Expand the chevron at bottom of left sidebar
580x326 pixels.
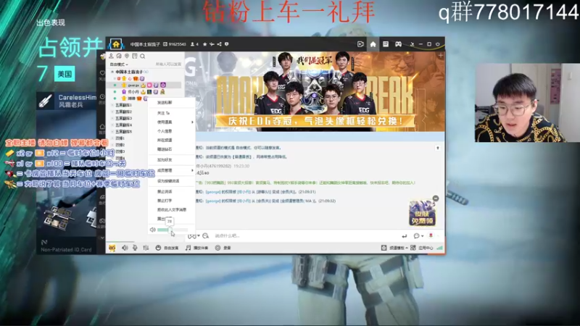[102, 238]
